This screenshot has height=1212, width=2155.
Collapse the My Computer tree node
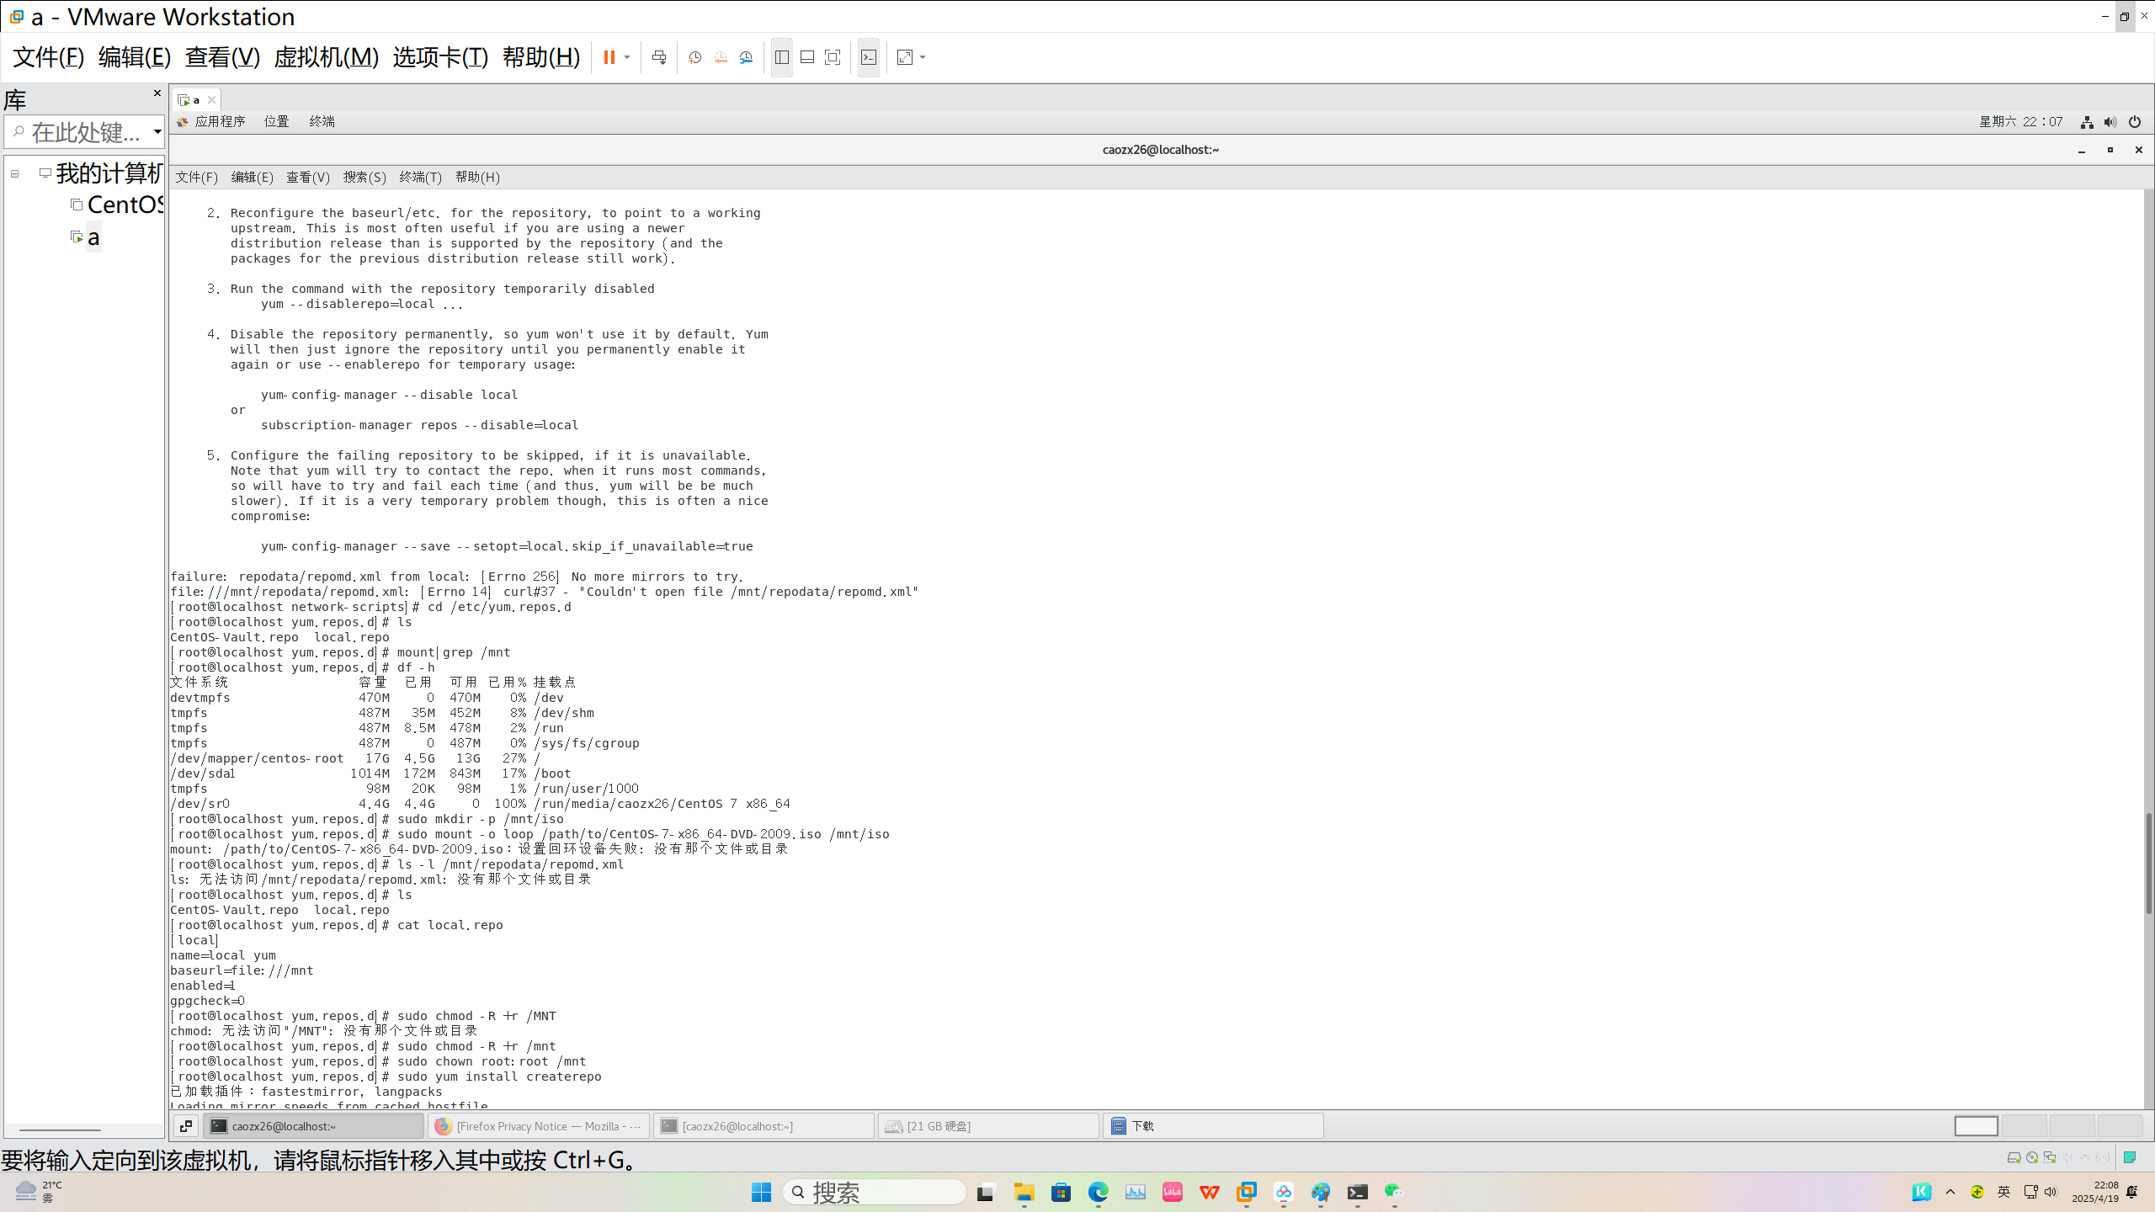14,173
